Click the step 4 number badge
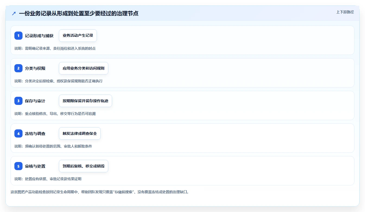 18,133
